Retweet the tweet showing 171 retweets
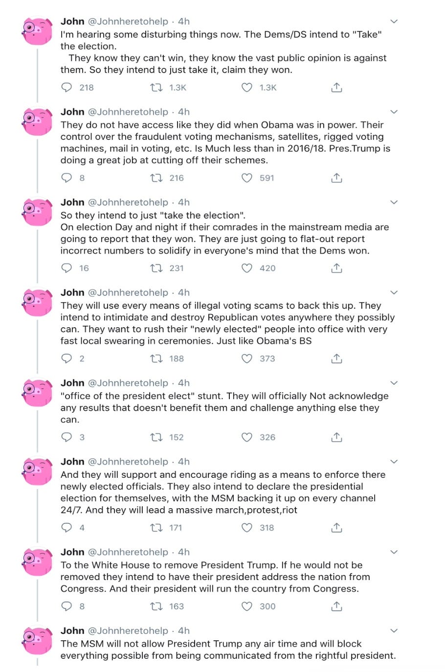 pyautogui.click(x=156, y=528)
